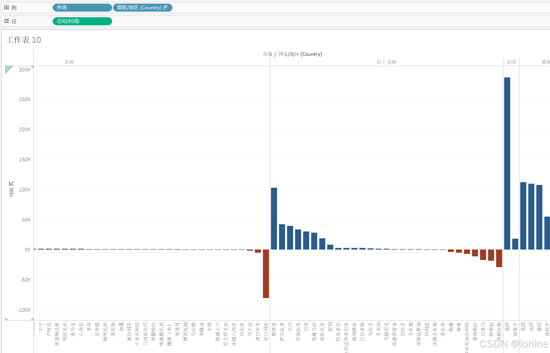
Task: Click the 非洲 market header
Action: 69,62
